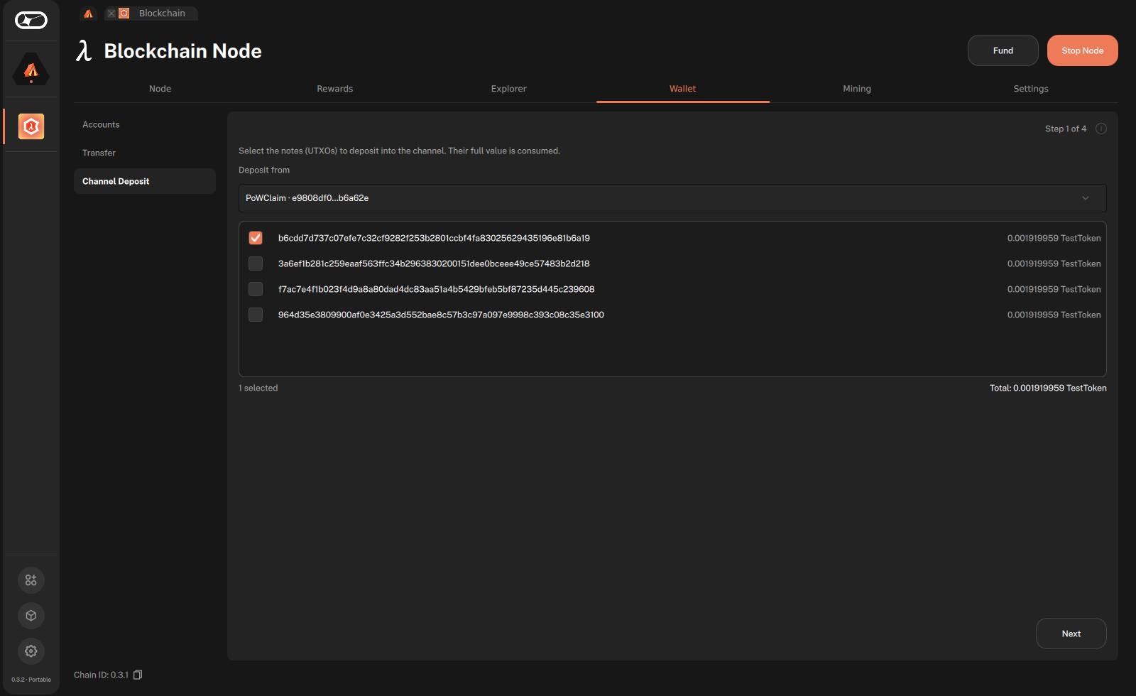This screenshot has width=1136, height=696.
Task: Click the Stop Node button
Action: (1083, 50)
